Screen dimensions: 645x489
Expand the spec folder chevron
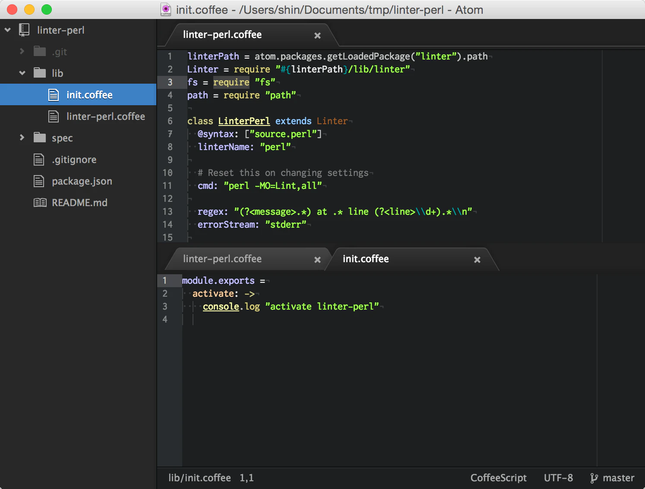click(22, 138)
